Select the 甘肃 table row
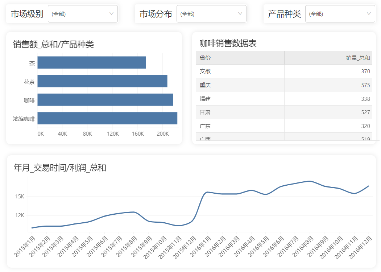This screenshot has width=381, height=272. tap(284, 112)
